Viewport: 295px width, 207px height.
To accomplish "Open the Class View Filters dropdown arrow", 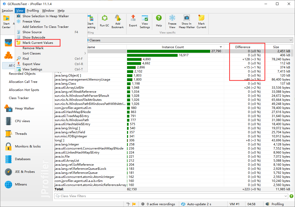I will pyautogui.click(x=286, y=196).
